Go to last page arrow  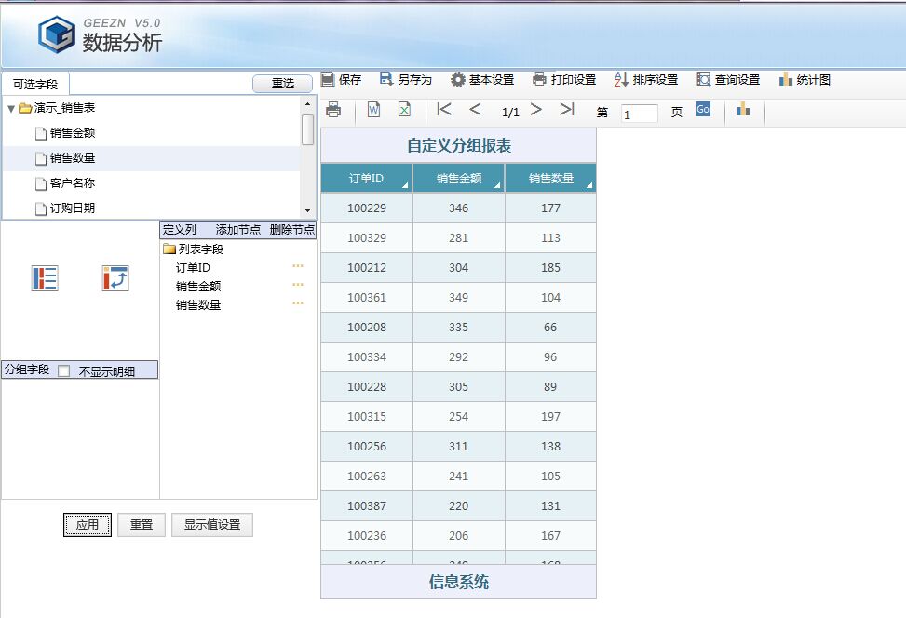coord(567,109)
